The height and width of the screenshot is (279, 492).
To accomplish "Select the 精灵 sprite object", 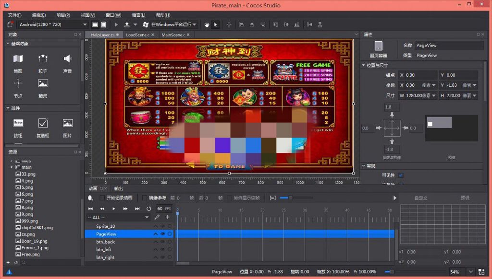I will pyautogui.click(x=43, y=88).
